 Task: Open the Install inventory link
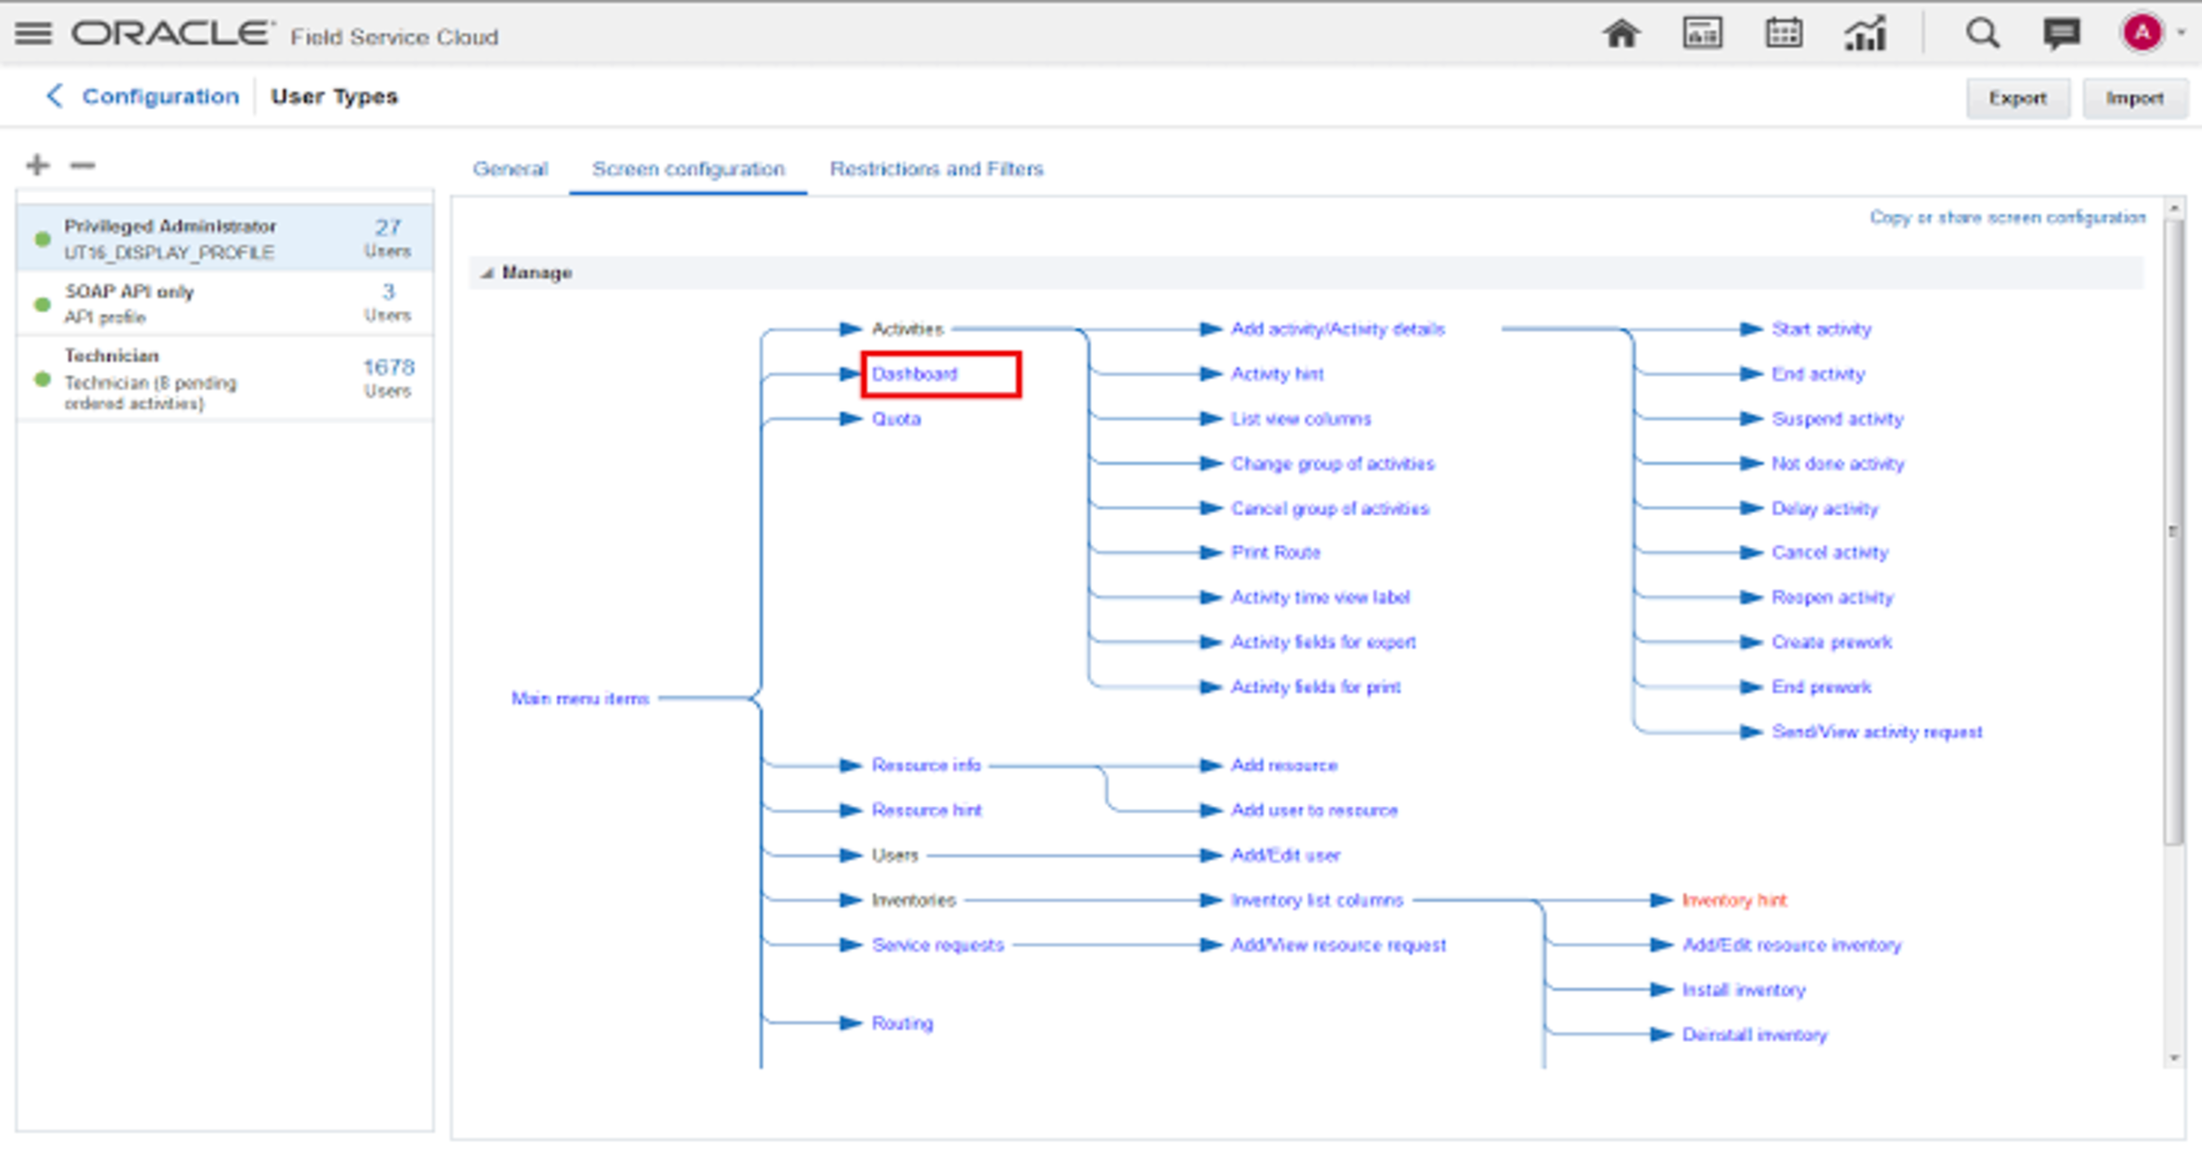(1744, 990)
